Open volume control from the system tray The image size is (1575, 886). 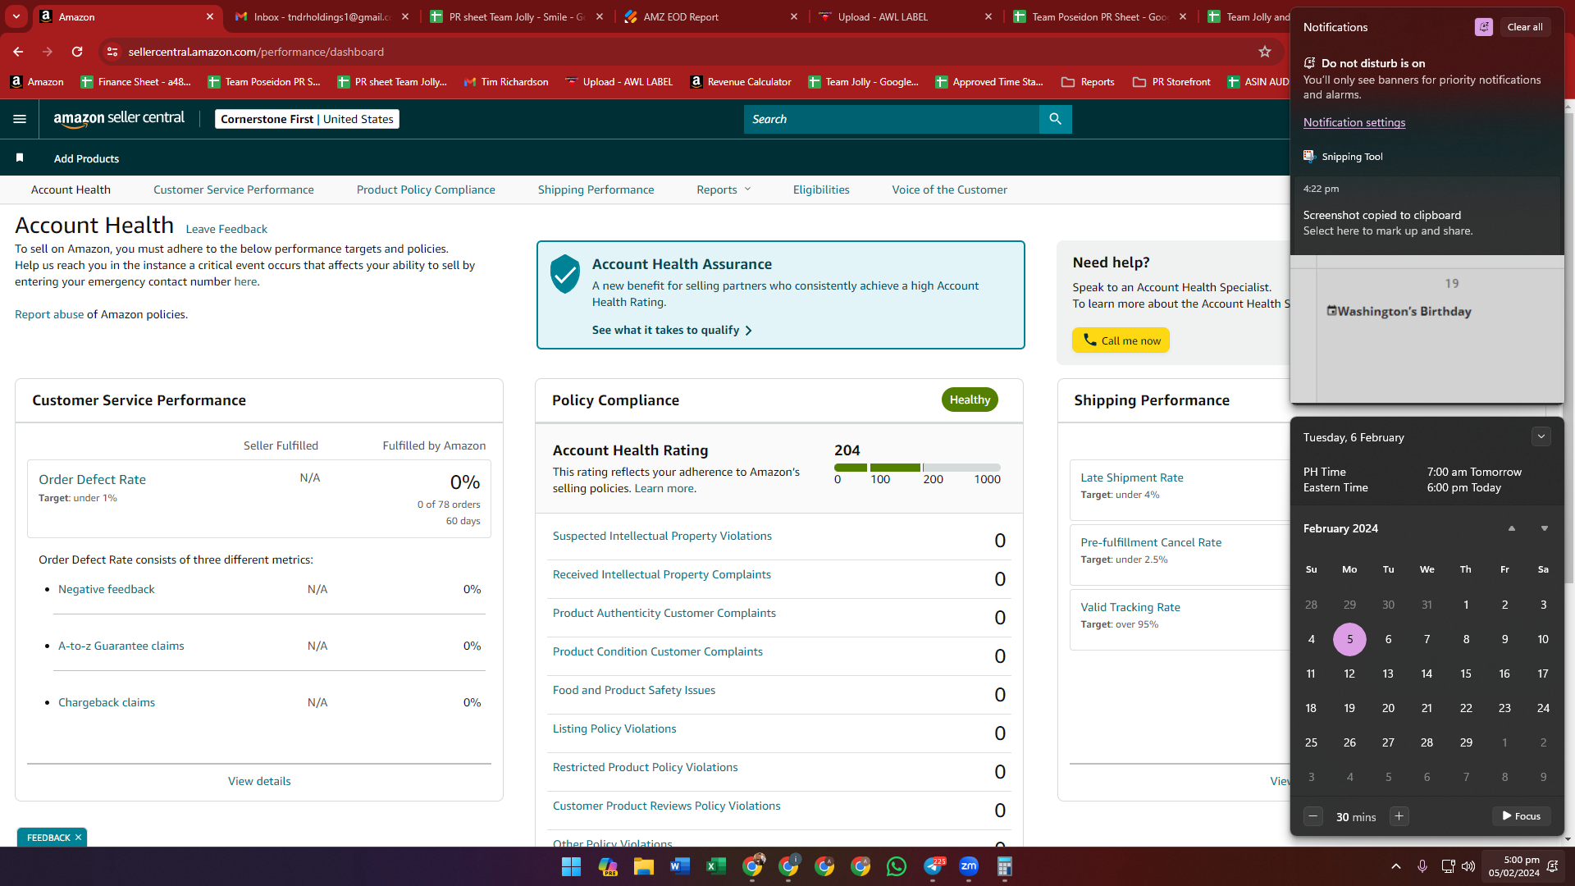pos(1468,866)
